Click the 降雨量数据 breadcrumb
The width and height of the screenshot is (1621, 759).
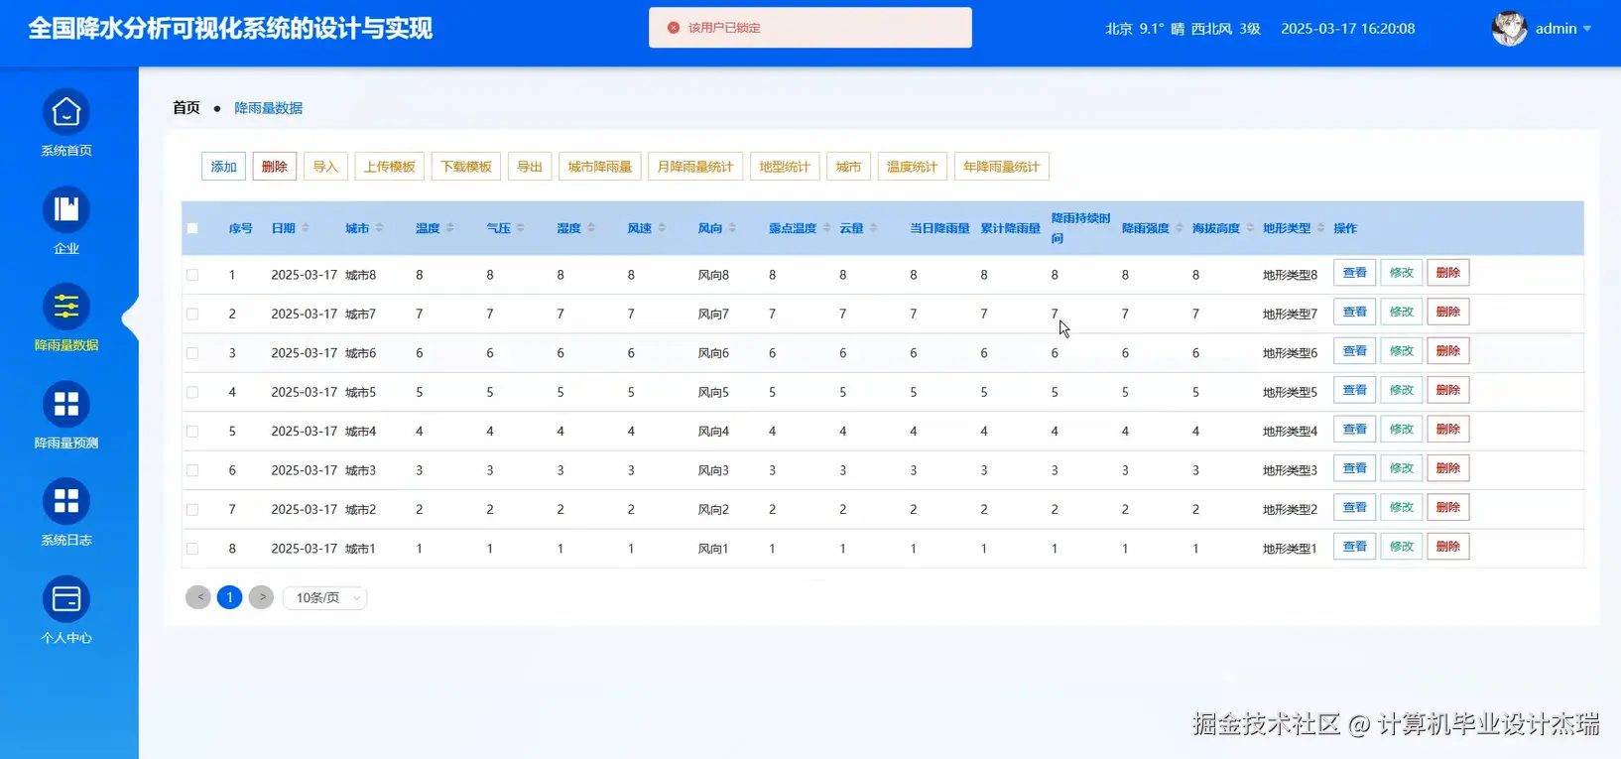tap(269, 108)
